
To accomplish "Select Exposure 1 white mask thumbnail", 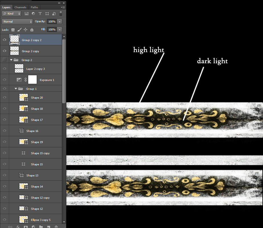I will pyautogui.click(x=32, y=80).
